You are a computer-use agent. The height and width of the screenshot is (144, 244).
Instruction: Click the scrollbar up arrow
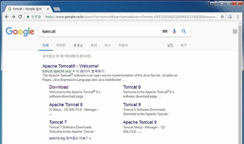pos(240,23)
